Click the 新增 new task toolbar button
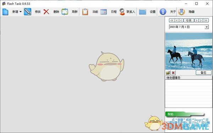The width and height of the screenshot is (213, 133). pos(10,12)
